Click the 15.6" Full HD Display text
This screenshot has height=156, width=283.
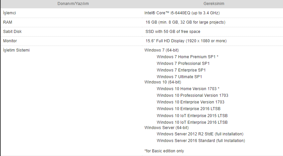pos(186,41)
